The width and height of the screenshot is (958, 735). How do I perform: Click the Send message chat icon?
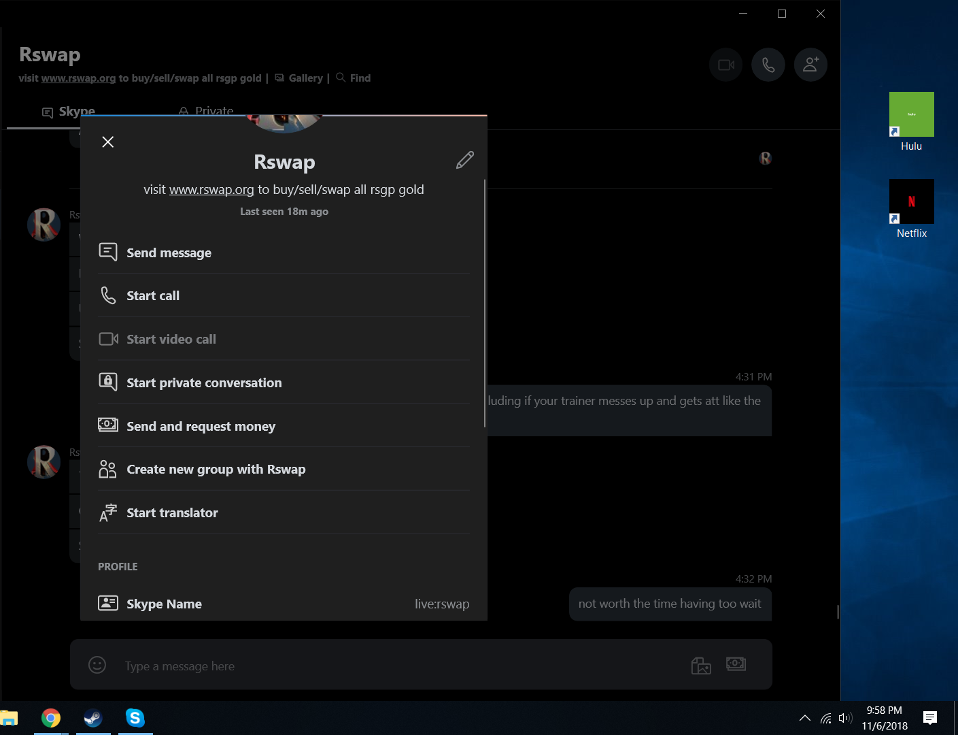tap(108, 252)
